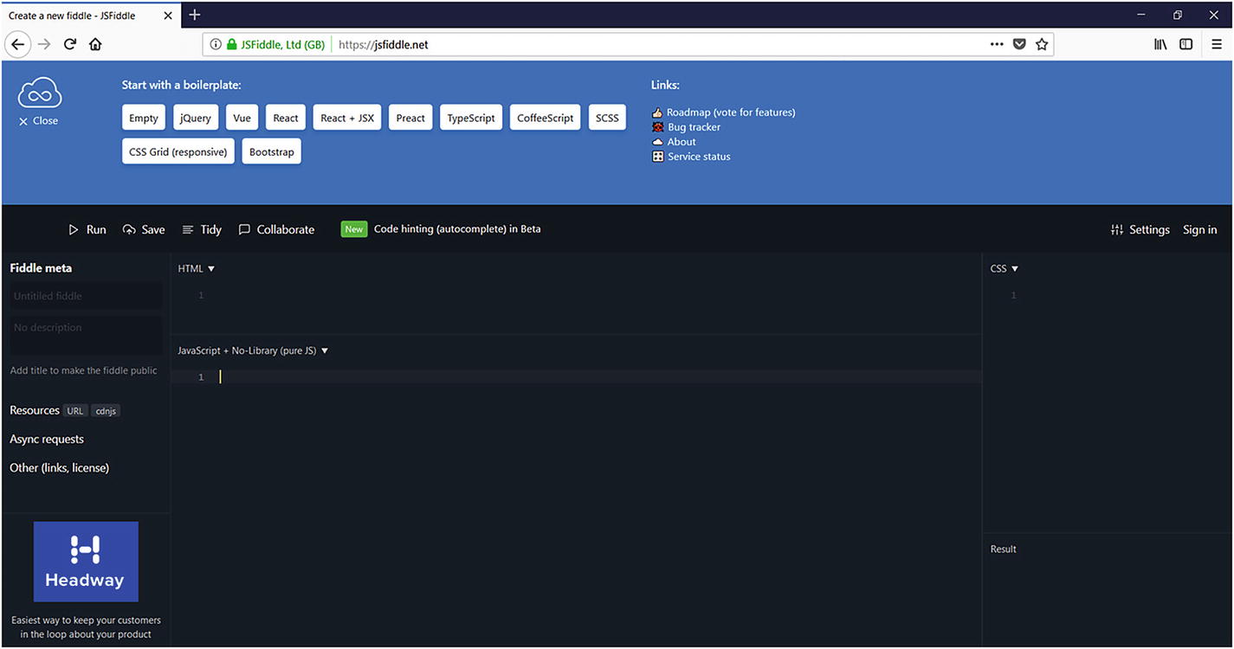Click the Untitled fiddle title field
The image size is (1234, 649).
pos(86,296)
